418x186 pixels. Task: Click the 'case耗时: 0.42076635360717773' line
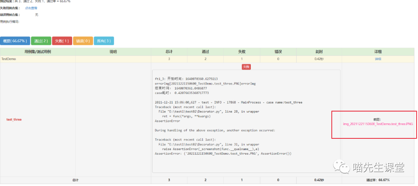(x=182, y=93)
